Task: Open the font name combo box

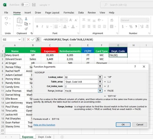Action: [47, 20]
